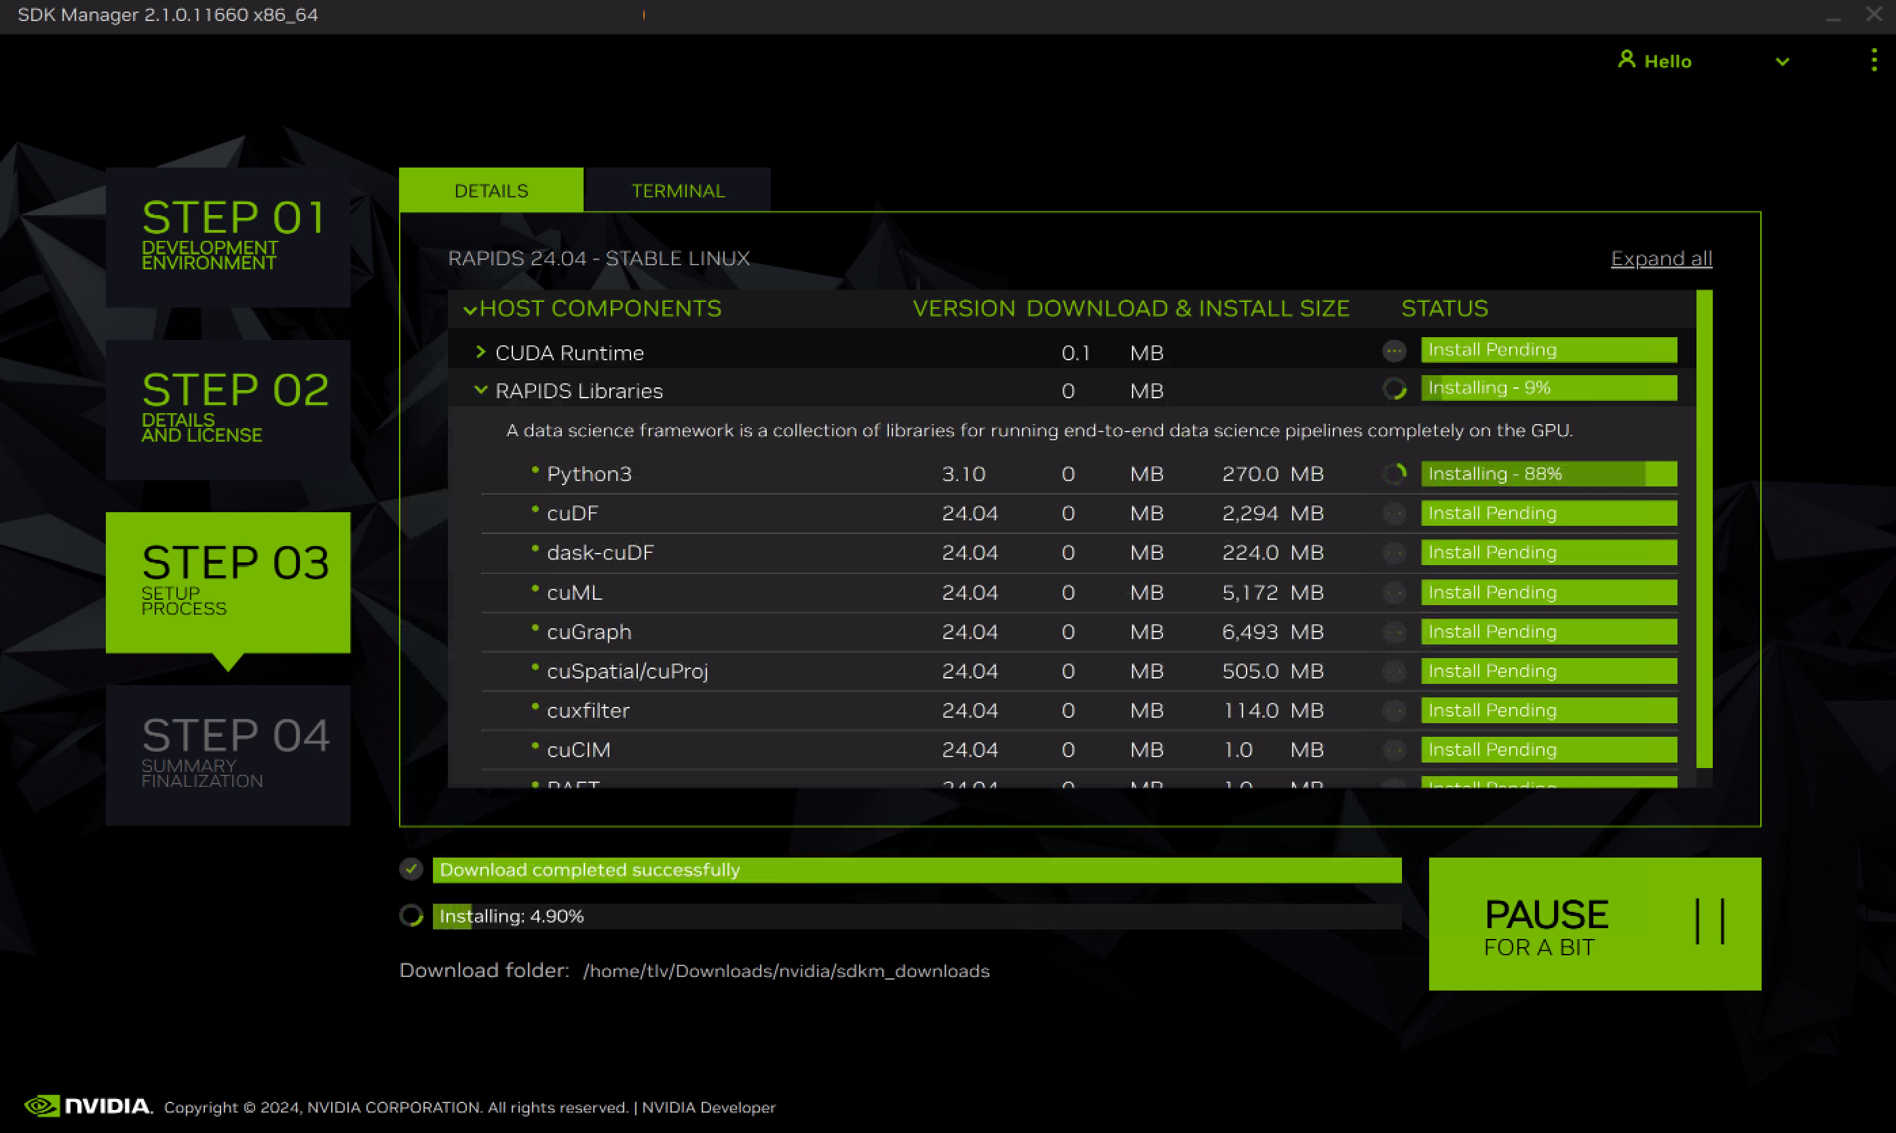
Task: Click the overall Installing 4.90% progress bar
Action: [x=915, y=916]
